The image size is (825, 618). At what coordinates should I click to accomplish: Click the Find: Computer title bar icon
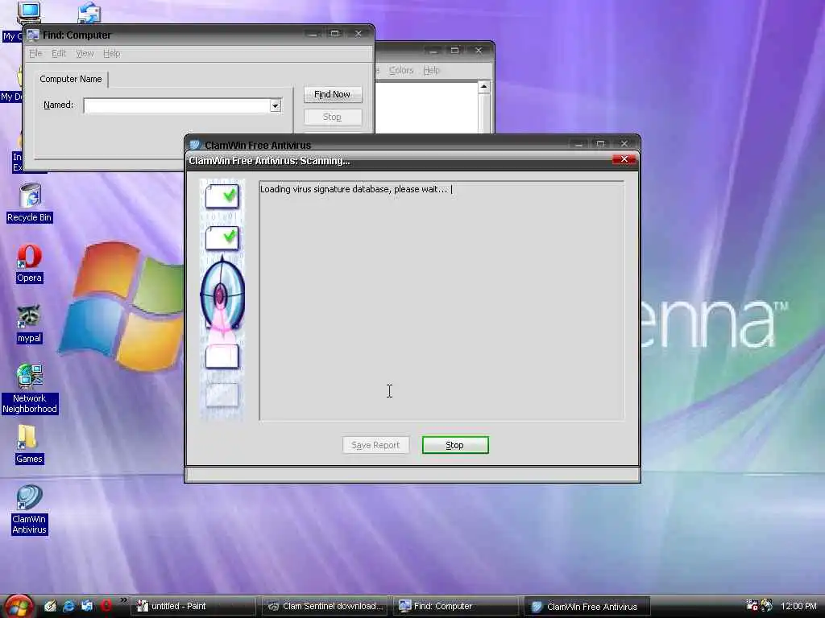(33, 35)
